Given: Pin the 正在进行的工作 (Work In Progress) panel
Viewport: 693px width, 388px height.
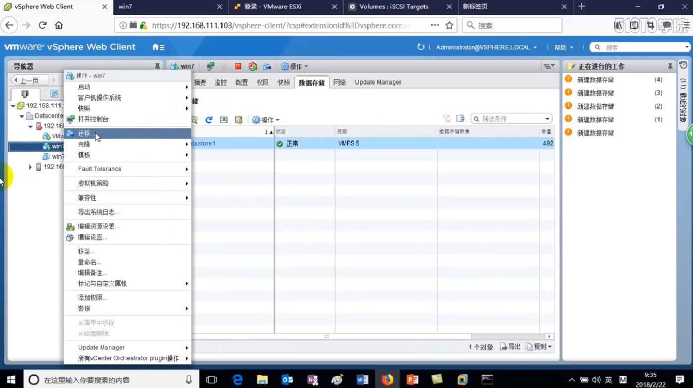Looking at the screenshot, I should coord(670,66).
